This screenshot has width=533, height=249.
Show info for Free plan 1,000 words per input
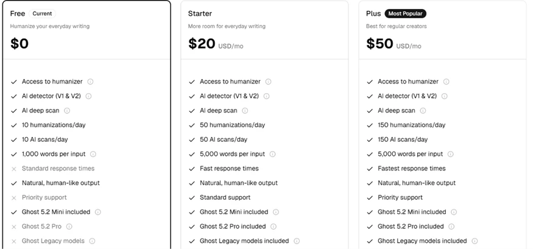93,154
